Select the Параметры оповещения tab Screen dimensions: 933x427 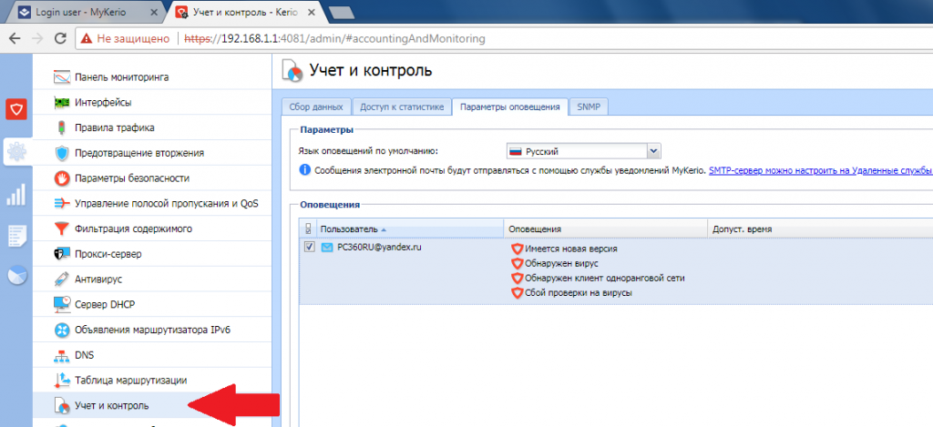pos(510,107)
